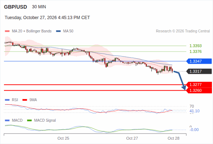
Task: Click the blue 1.3347 pivot price tag
Action: pos(199,61)
